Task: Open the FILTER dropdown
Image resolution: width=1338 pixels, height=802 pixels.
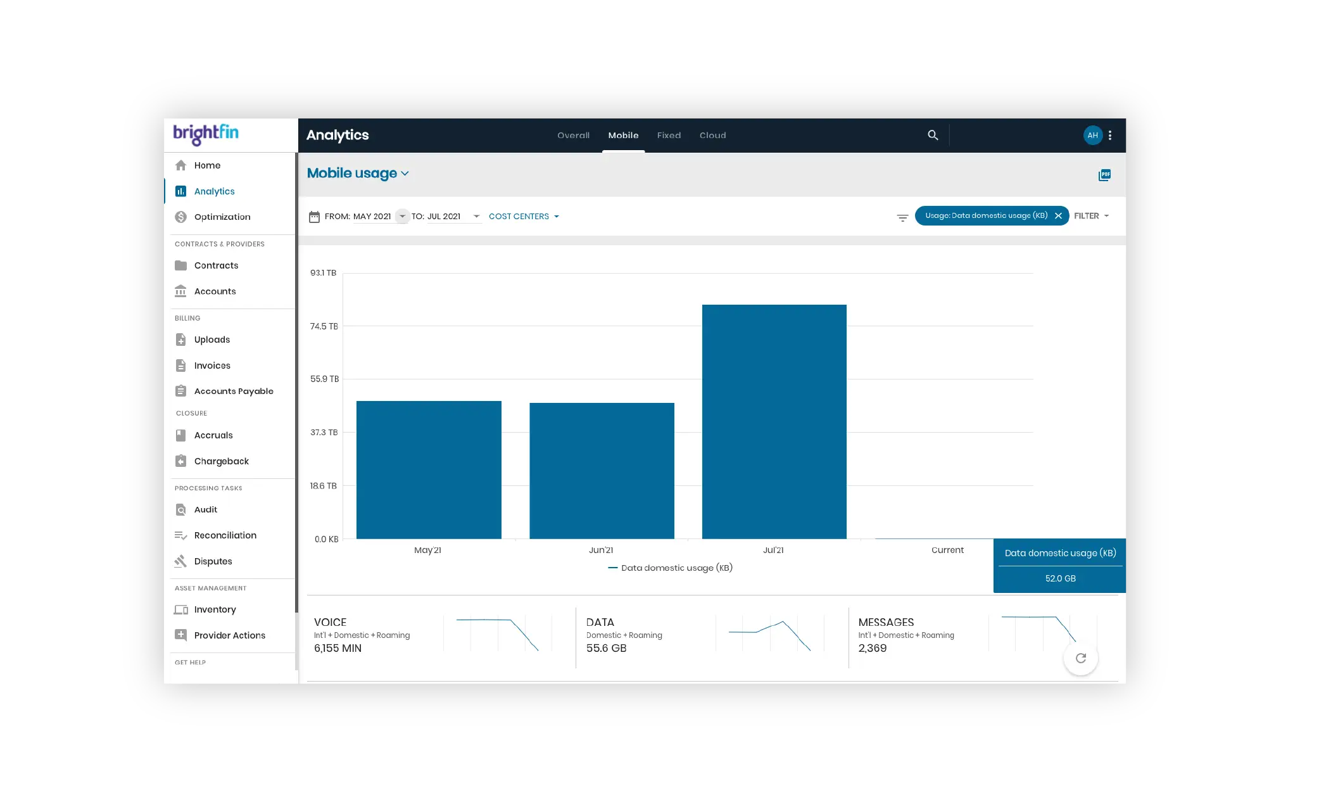Action: coord(1091,216)
